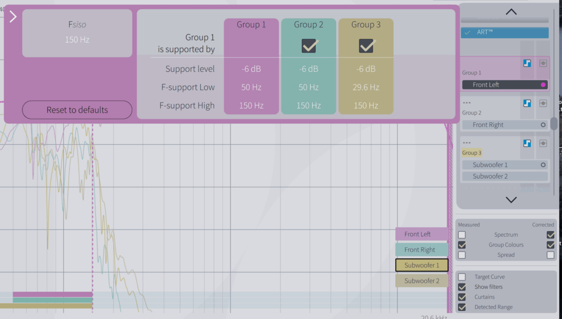
Task: Click the blue curve icon in Group 1
Action: 527,63
